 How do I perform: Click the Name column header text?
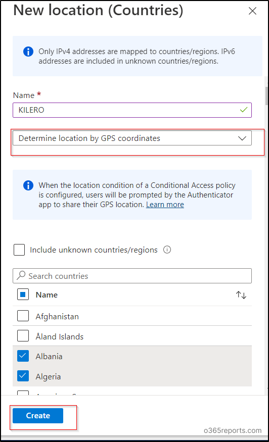tap(47, 295)
